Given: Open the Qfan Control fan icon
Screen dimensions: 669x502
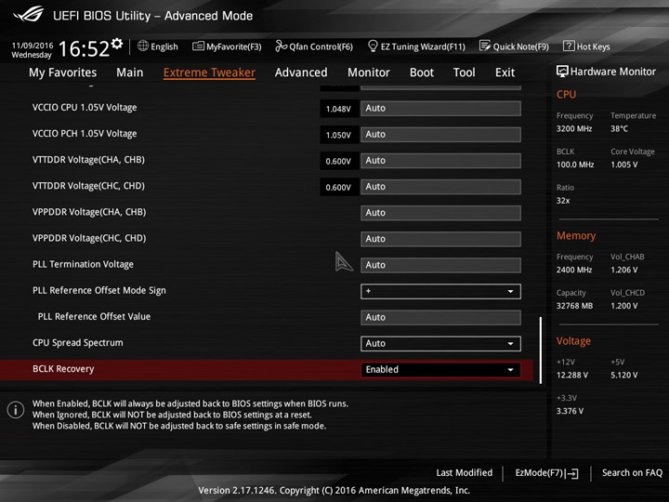Looking at the screenshot, I should click(x=281, y=46).
